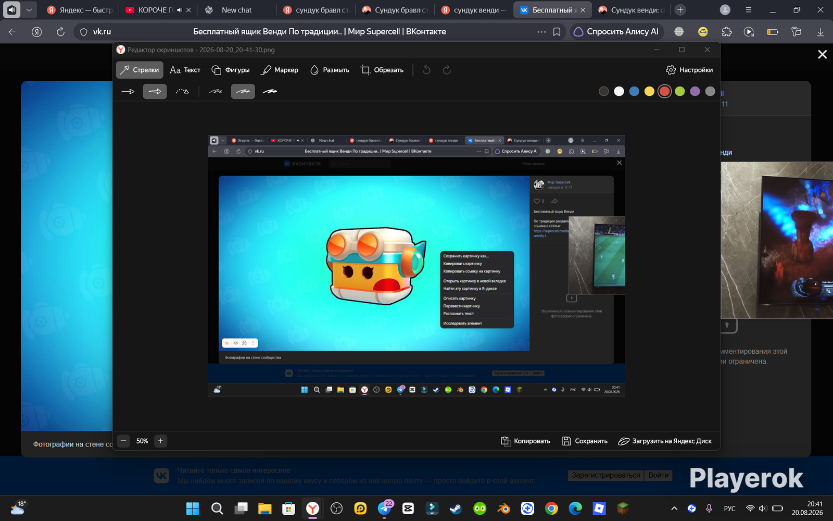
Task: Switch to the Яндекс — быстр browser tab
Action: 80,10
